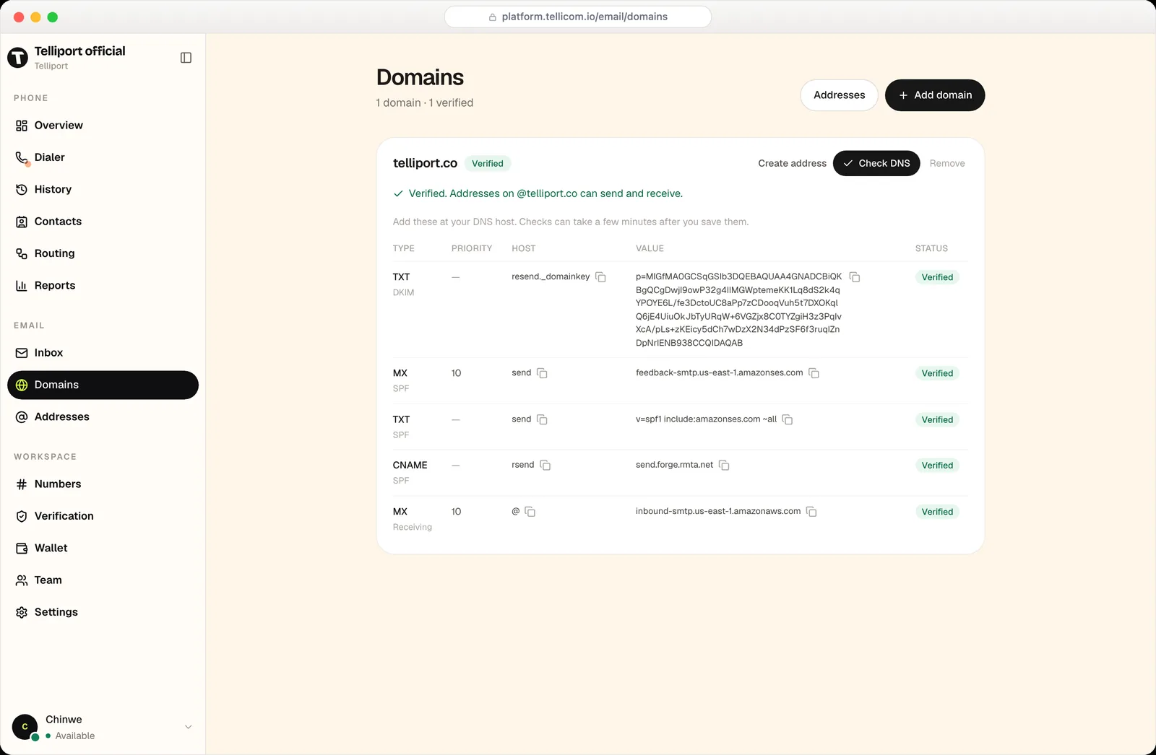
Task: Click the Verified status of the TXT SPF record
Action: pyautogui.click(x=937, y=419)
